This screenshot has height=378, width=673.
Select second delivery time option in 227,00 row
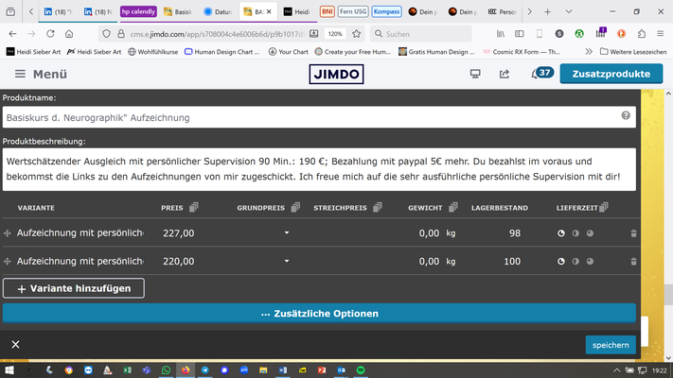(x=576, y=233)
